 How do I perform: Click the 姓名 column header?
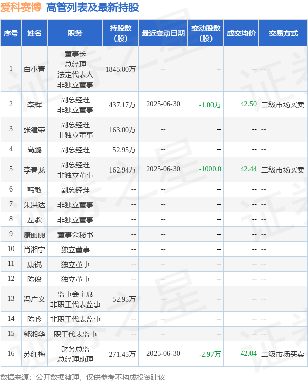[34, 33]
